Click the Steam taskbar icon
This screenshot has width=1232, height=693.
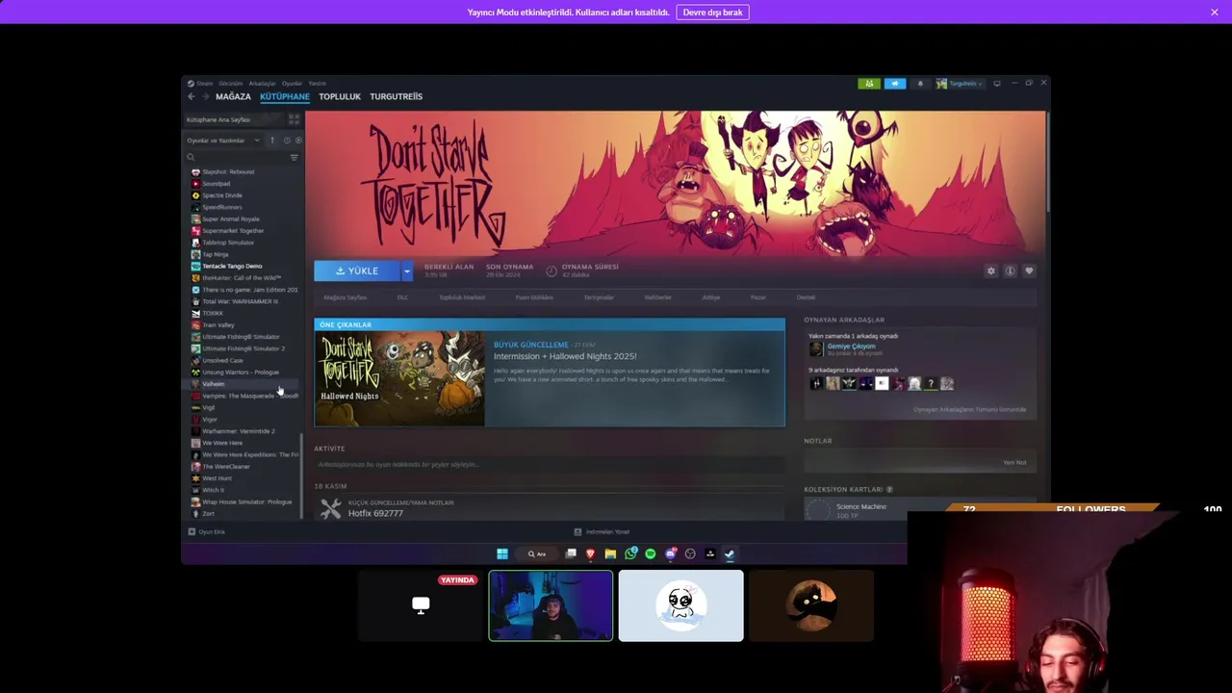pyautogui.click(x=730, y=553)
